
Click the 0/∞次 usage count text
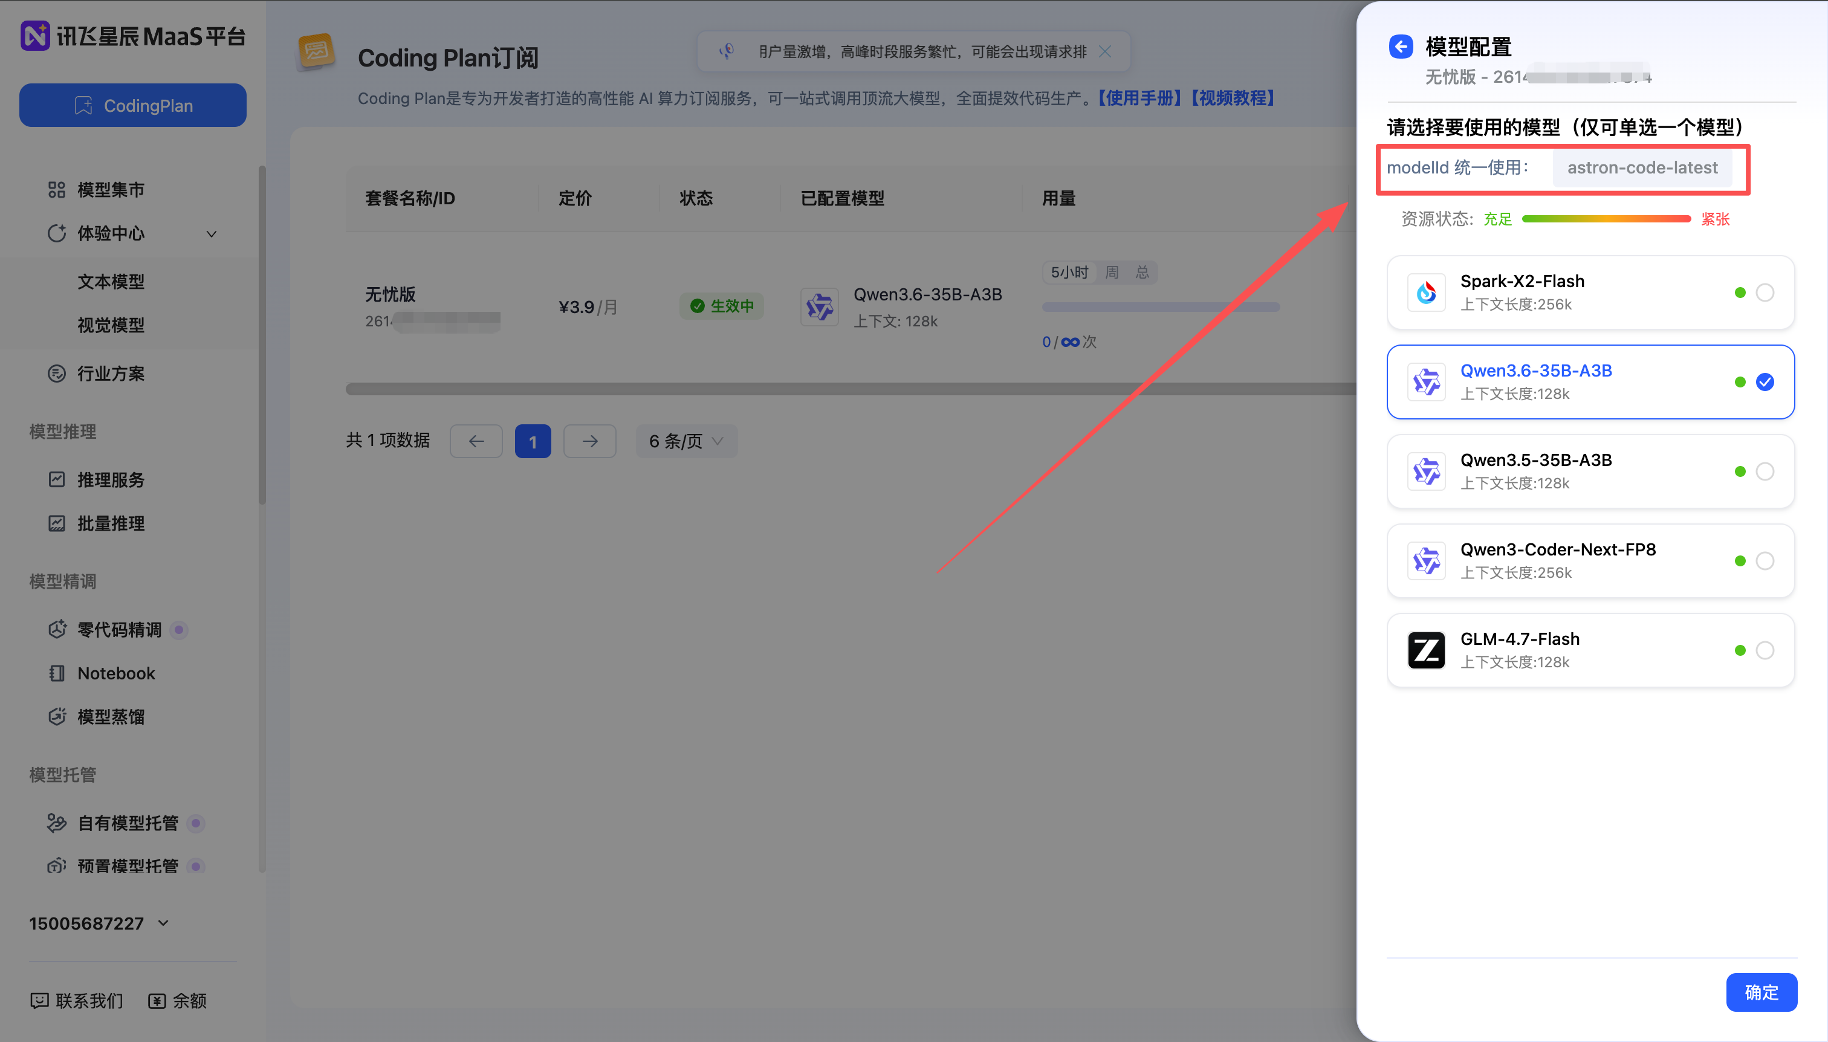(1069, 342)
